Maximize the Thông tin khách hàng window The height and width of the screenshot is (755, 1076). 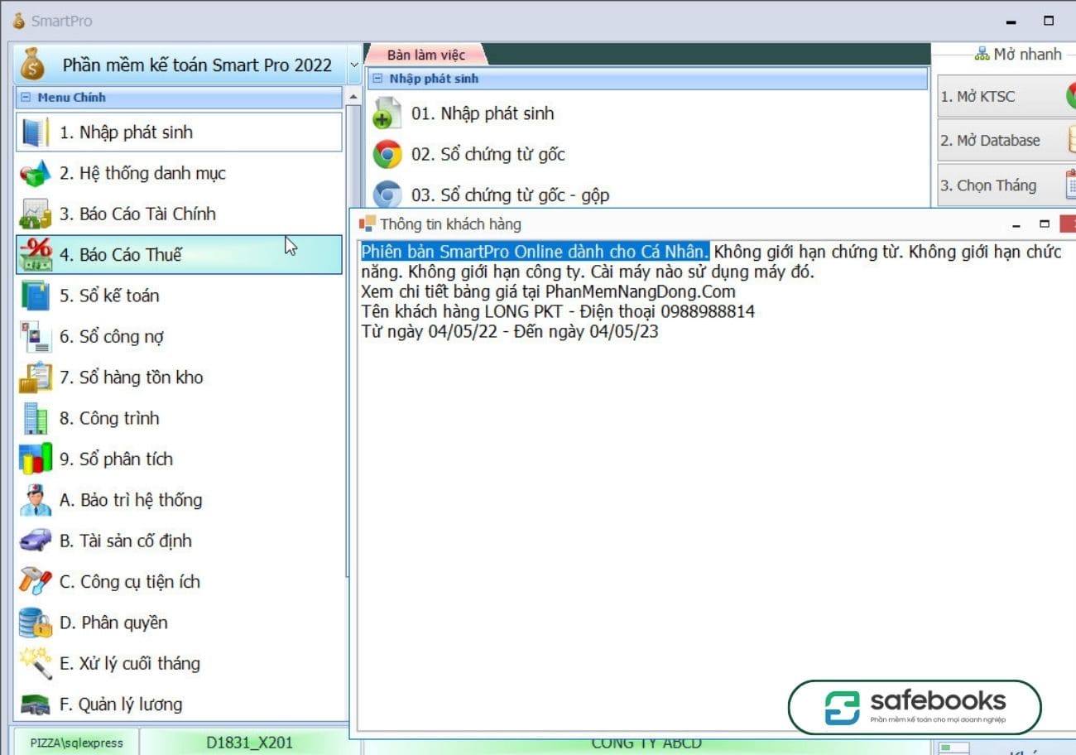1045,224
